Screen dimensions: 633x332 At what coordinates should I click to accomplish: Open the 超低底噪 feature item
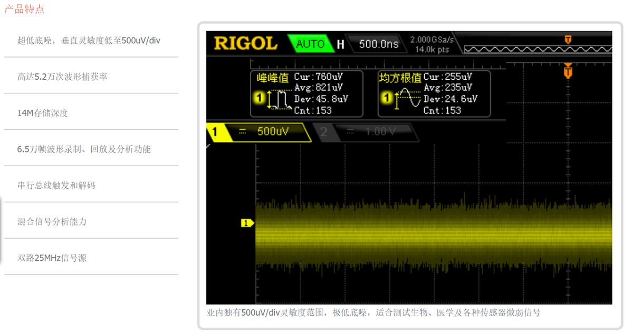point(89,41)
